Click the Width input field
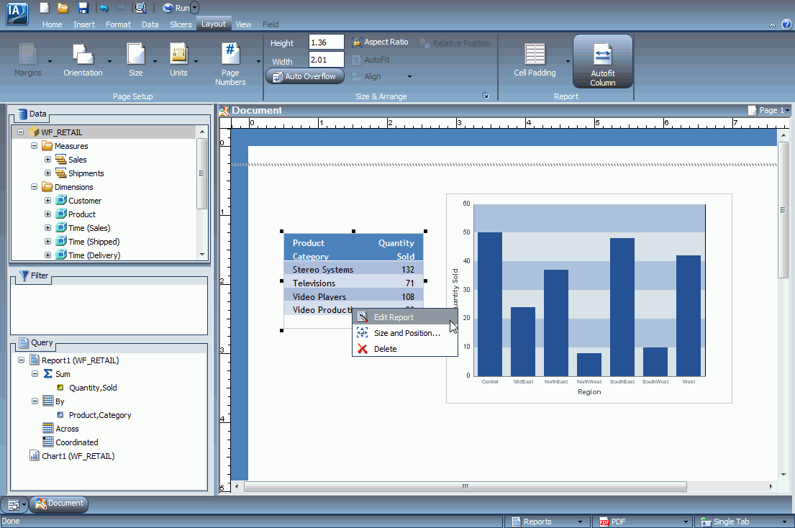Image resolution: width=795 pixels, height=528 pixels. pos(326,60)
